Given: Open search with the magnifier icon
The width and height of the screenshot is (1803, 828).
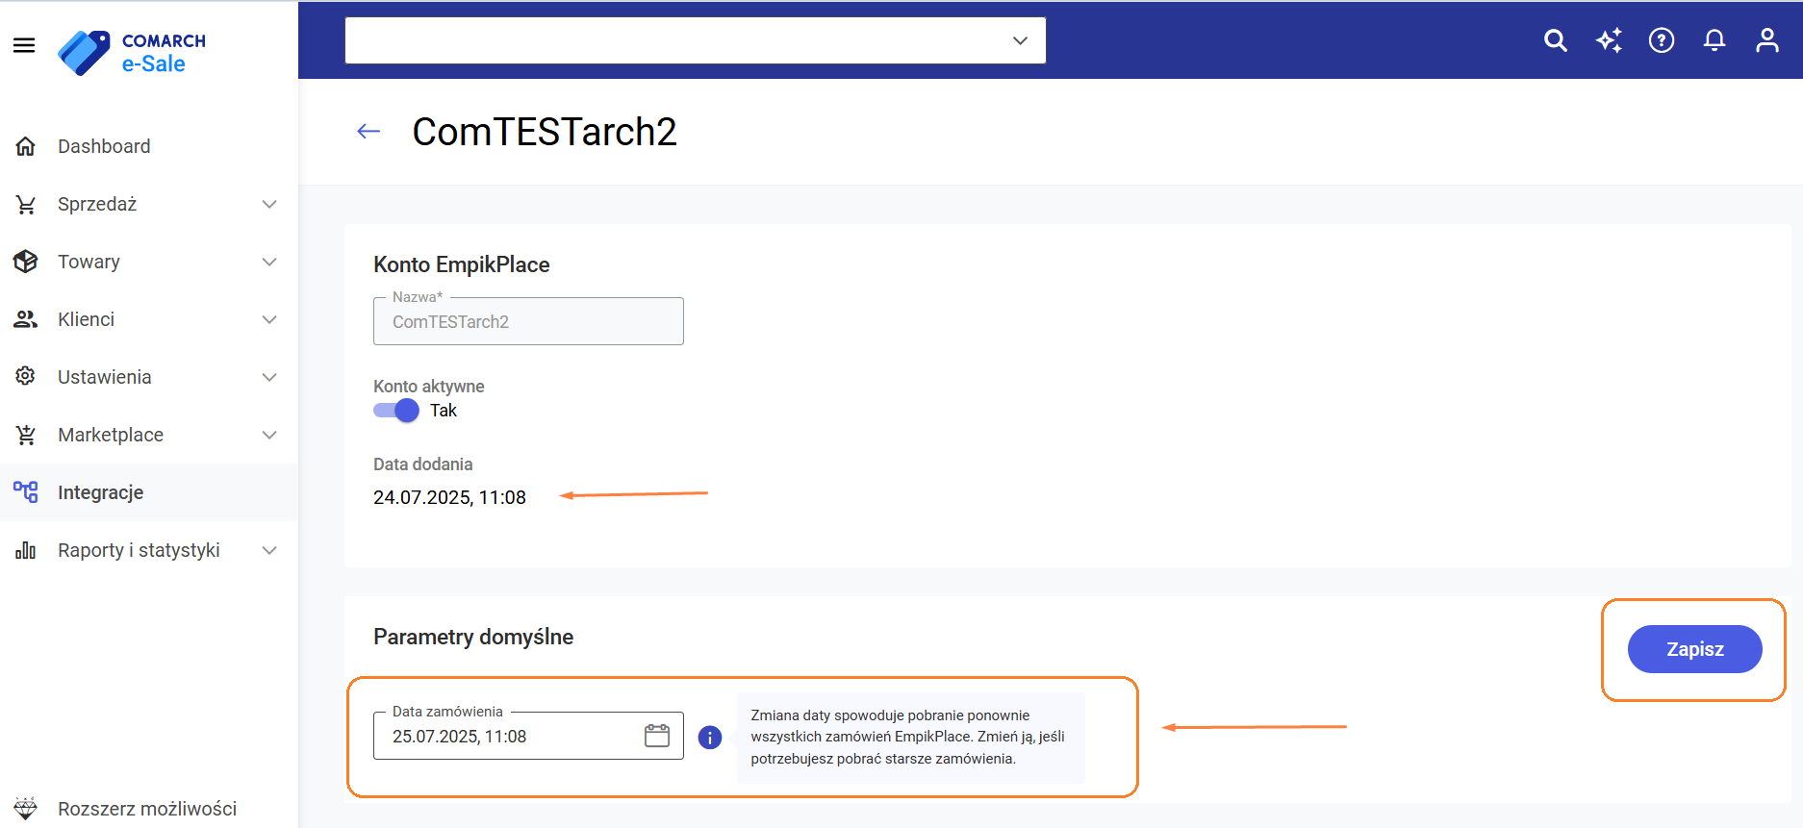Looking at the screenshot, I should [x=1556, y=40].
